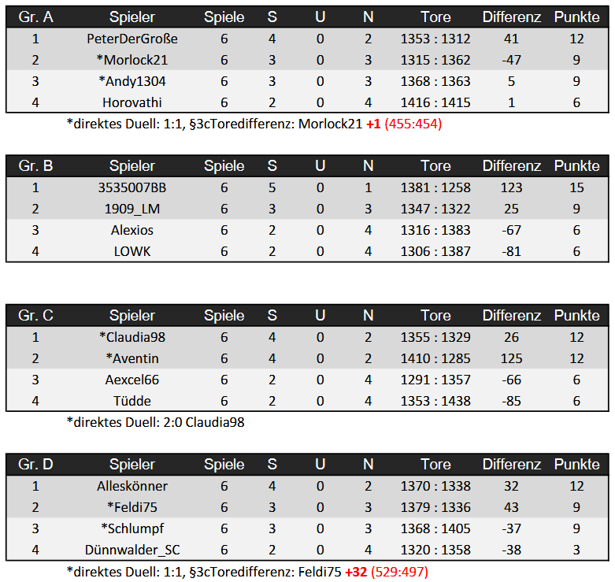Screen dimensions: 615x582
Task: Click the Gr. C table header label
Action: click(x=35, y=316)
